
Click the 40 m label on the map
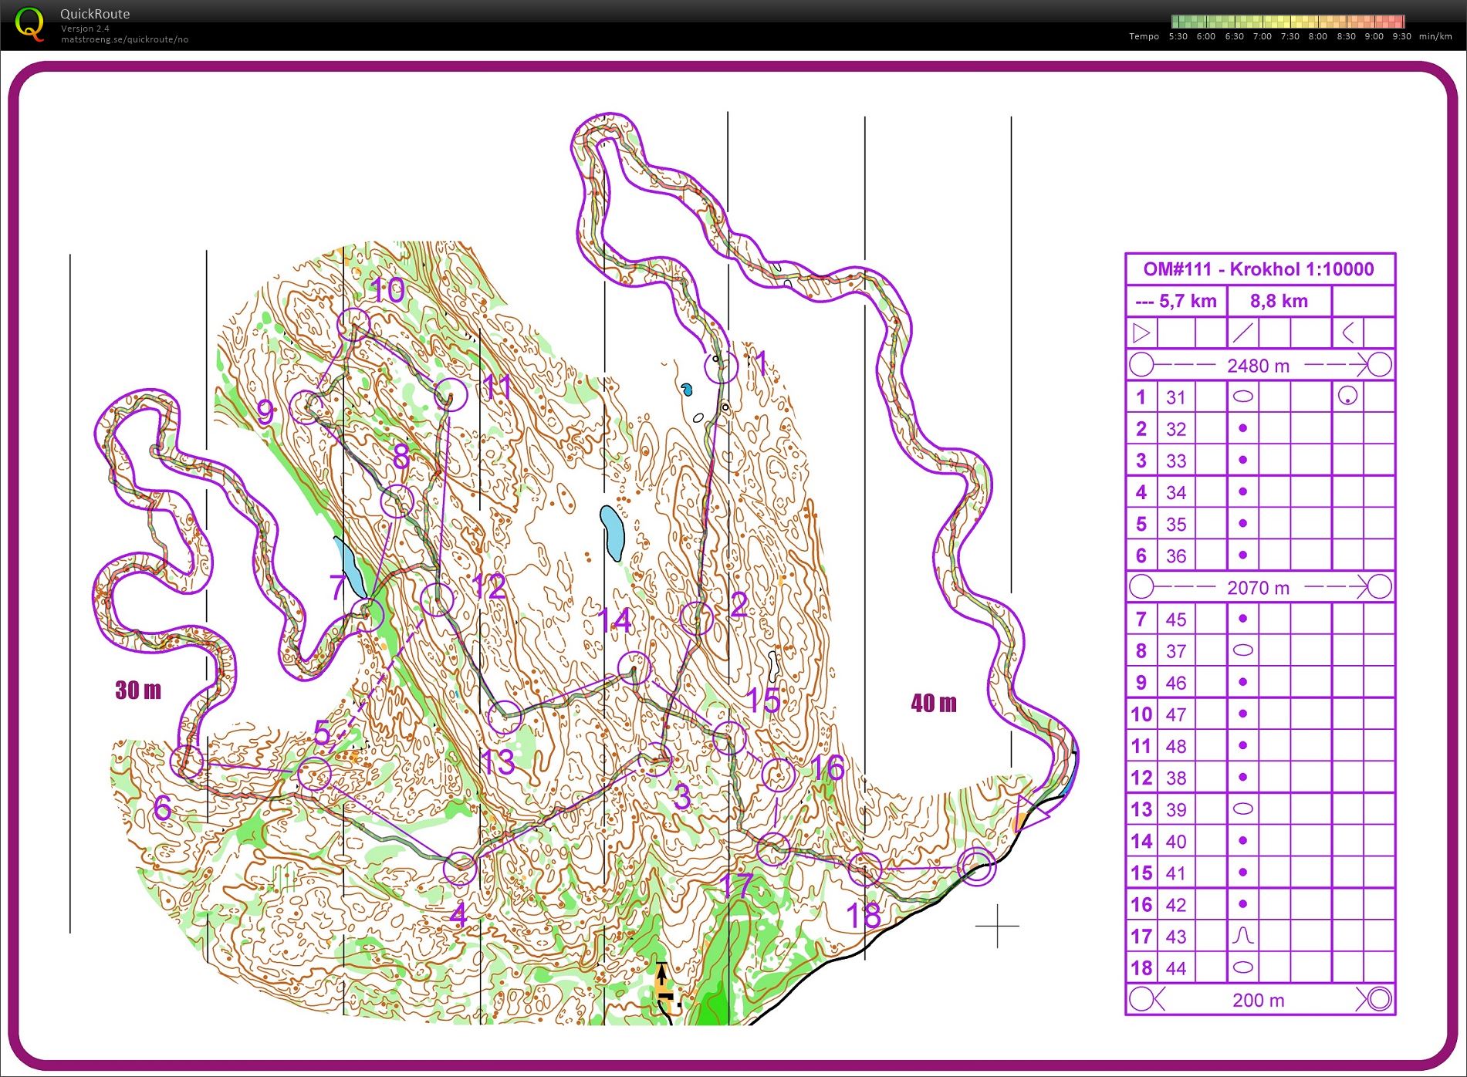tap(934, 703)
